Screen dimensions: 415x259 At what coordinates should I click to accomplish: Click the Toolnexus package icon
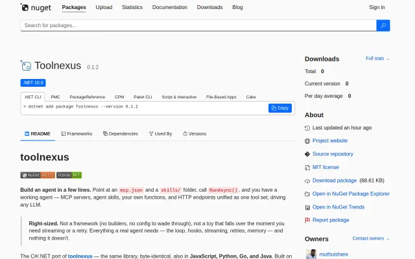[x=26, y=65]
